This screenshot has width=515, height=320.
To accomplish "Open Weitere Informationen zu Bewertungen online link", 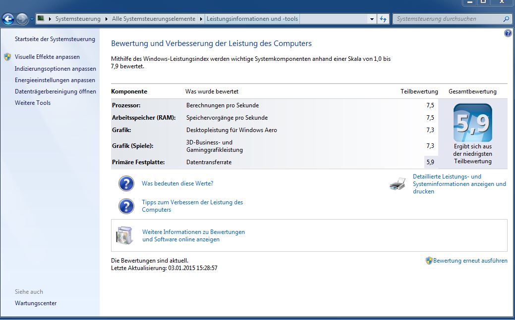I will [193, 236].
